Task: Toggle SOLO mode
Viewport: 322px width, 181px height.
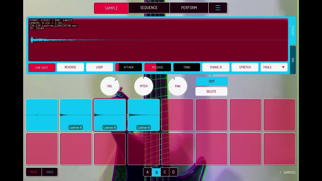Action: pyautogui.click(x=50, y=172)
